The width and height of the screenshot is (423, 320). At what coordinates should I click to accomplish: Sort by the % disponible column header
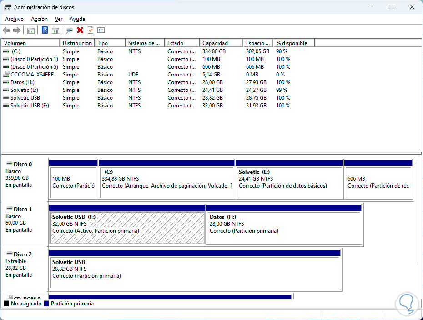pyautogui.click(x=294, y=43)
